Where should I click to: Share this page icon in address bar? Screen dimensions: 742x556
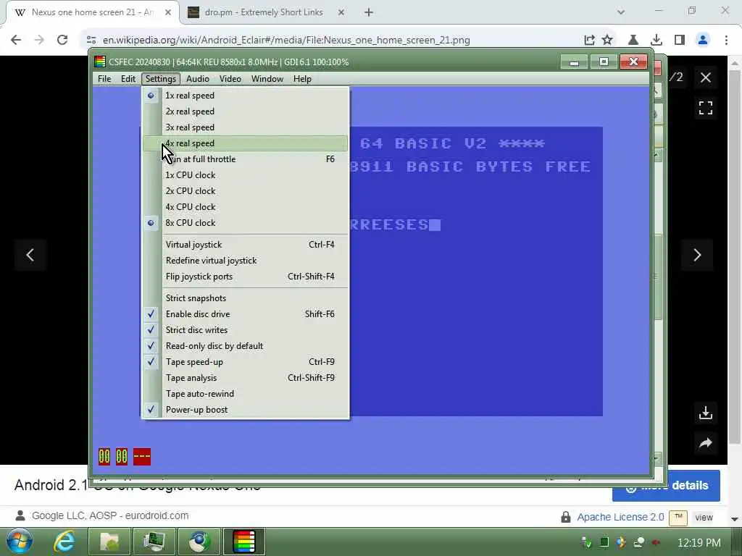pyautogui.click(x=589, y=41)
